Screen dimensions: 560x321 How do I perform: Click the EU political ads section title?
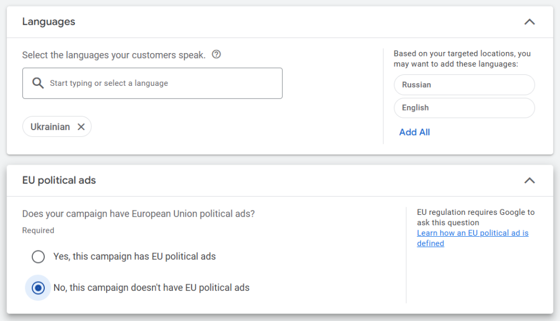tap(59, 180)
